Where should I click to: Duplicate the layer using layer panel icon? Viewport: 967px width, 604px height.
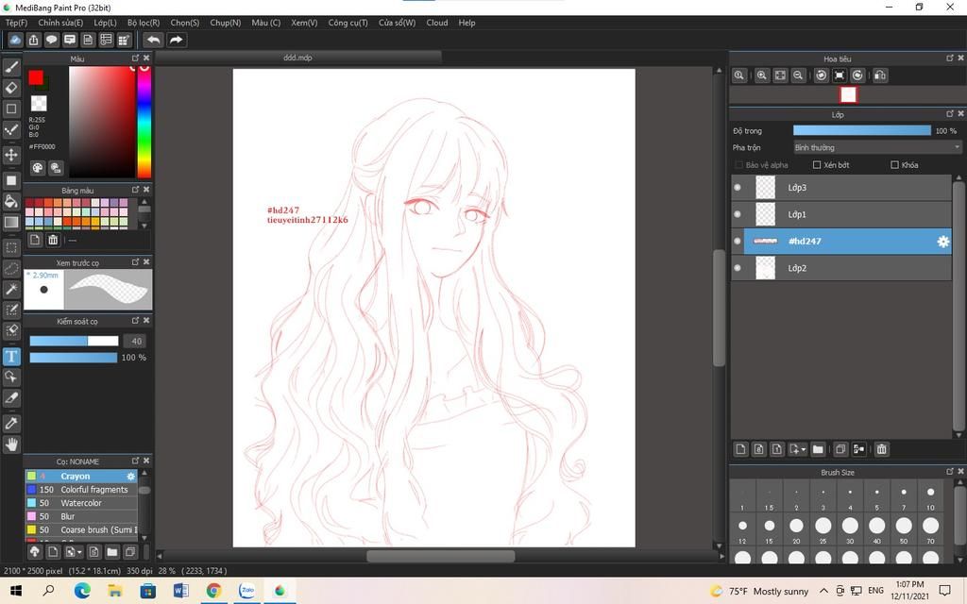tap(840, 449)
